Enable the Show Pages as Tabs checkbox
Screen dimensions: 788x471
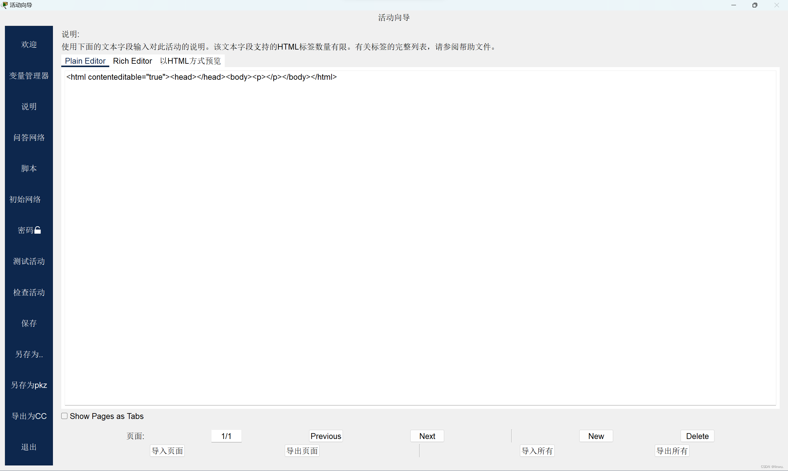point(64,416)
